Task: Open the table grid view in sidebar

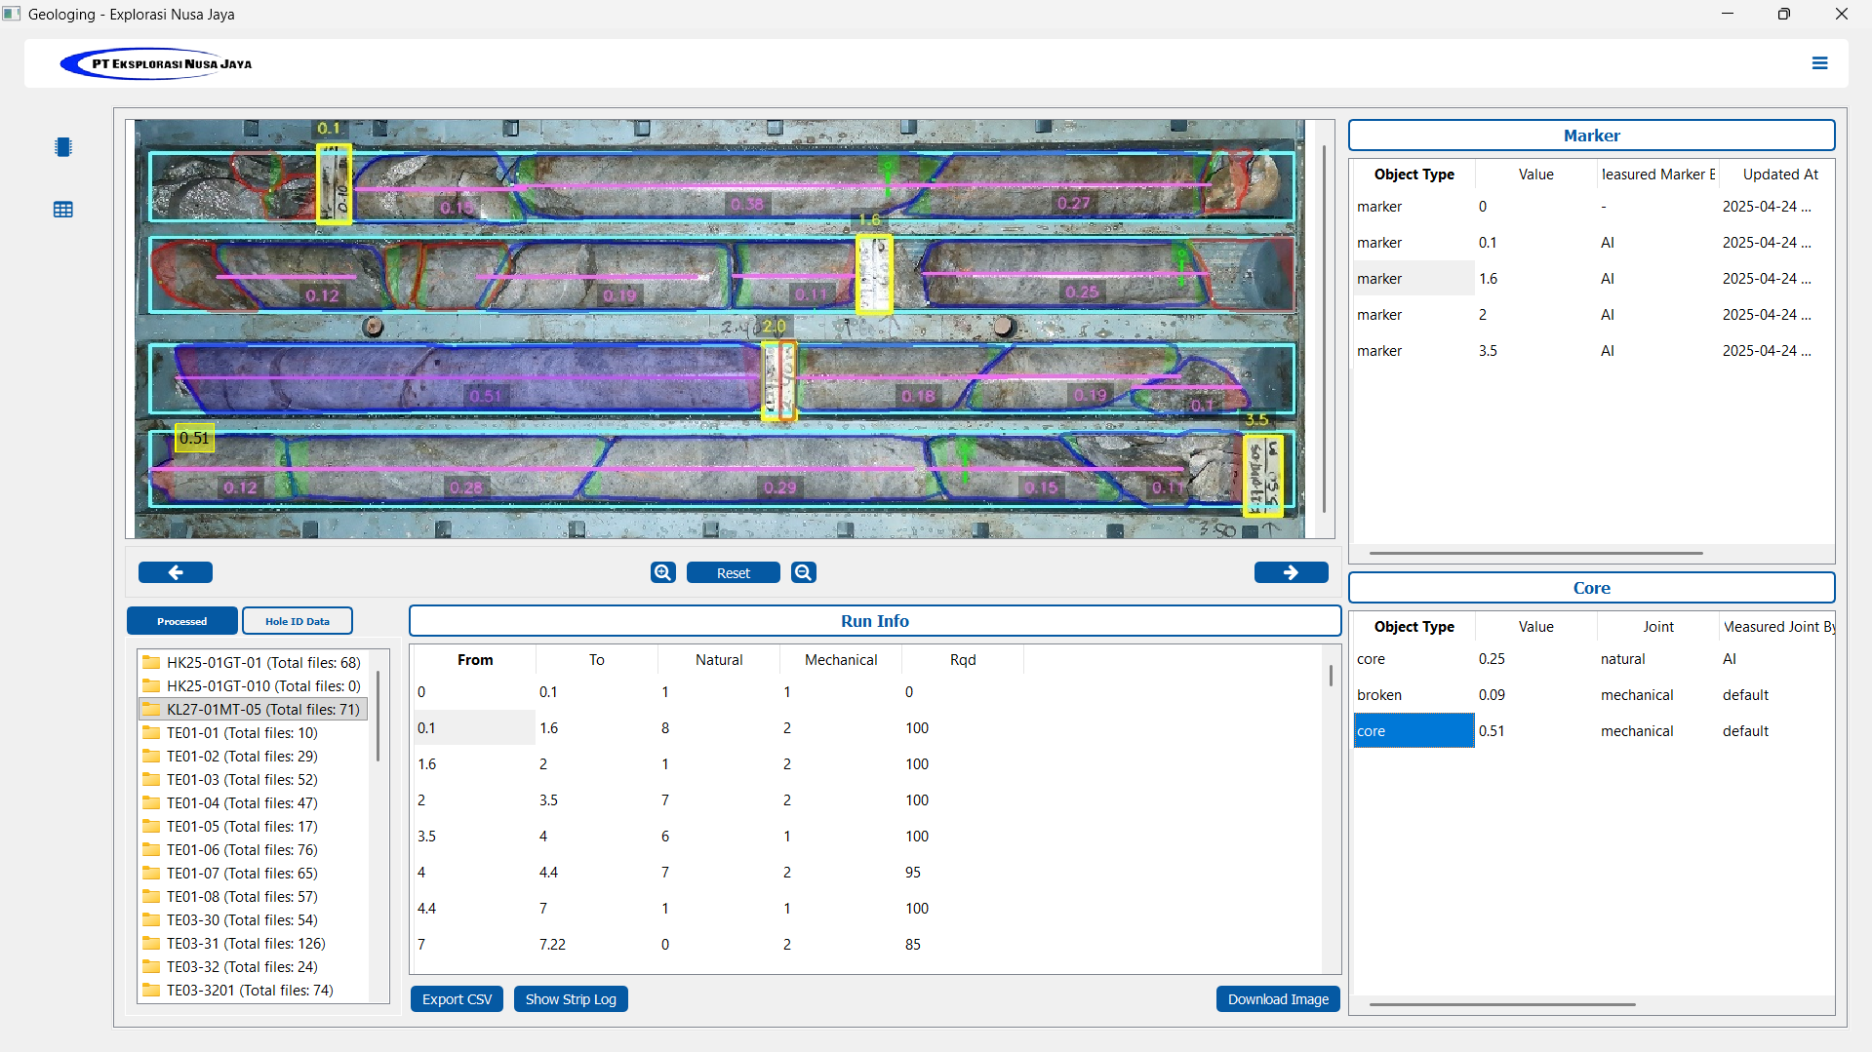Action: 63,210
